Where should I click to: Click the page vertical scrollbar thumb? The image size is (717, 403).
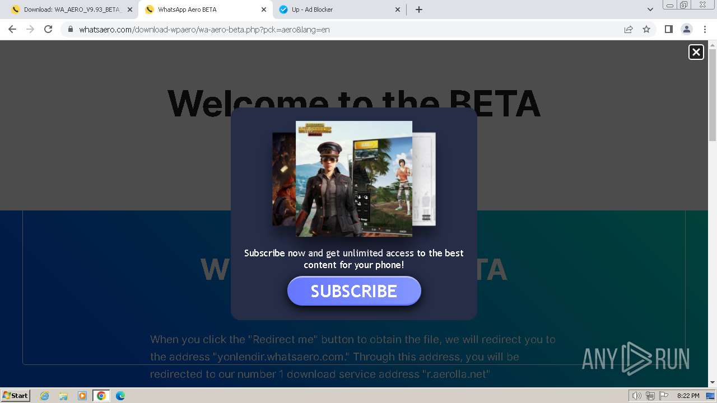point(713,95)
